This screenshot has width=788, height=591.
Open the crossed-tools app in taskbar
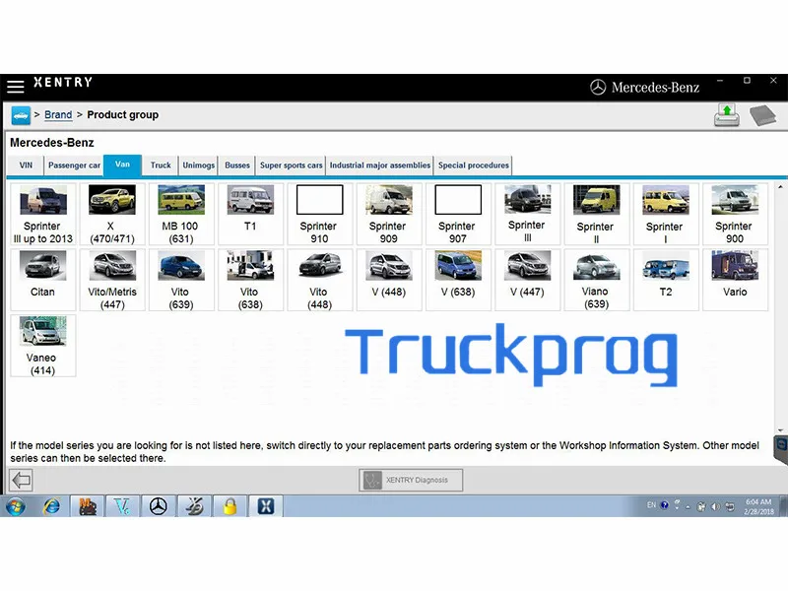(194, 506)
